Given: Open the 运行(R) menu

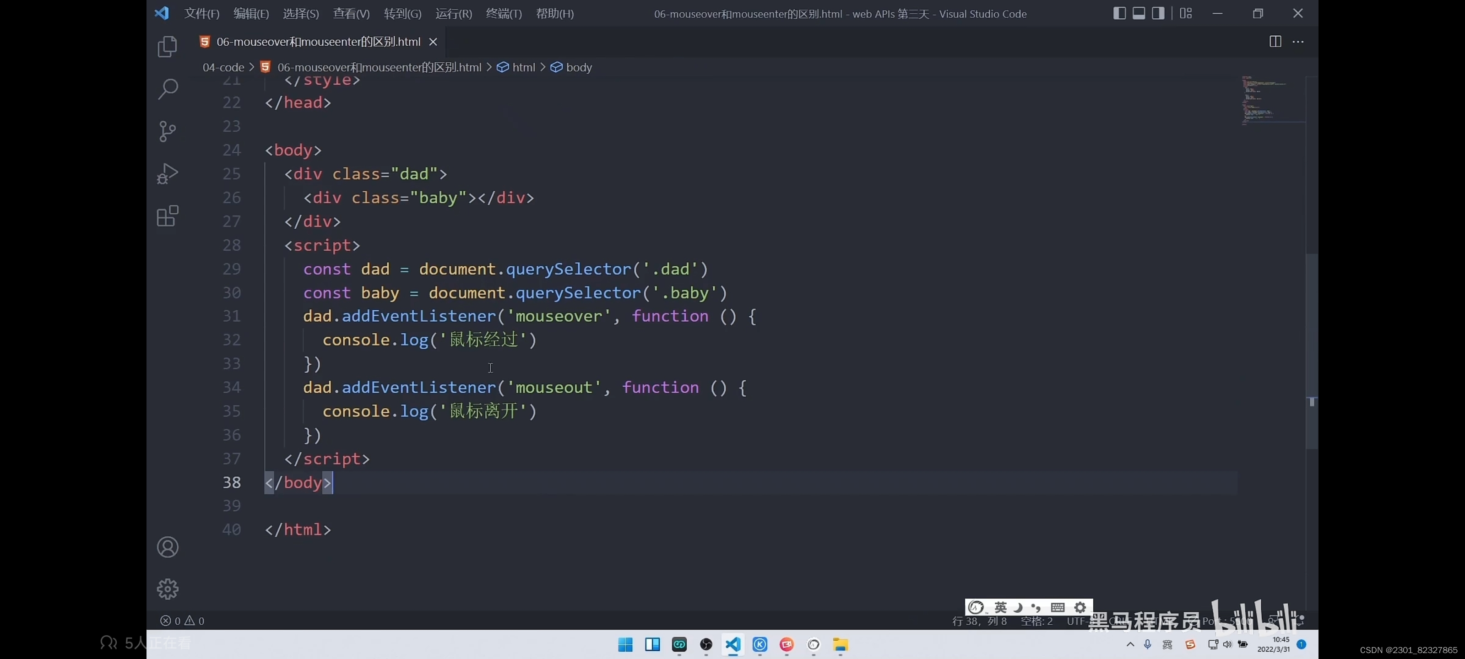Looking at the screenshot, I should click(453, 13).
